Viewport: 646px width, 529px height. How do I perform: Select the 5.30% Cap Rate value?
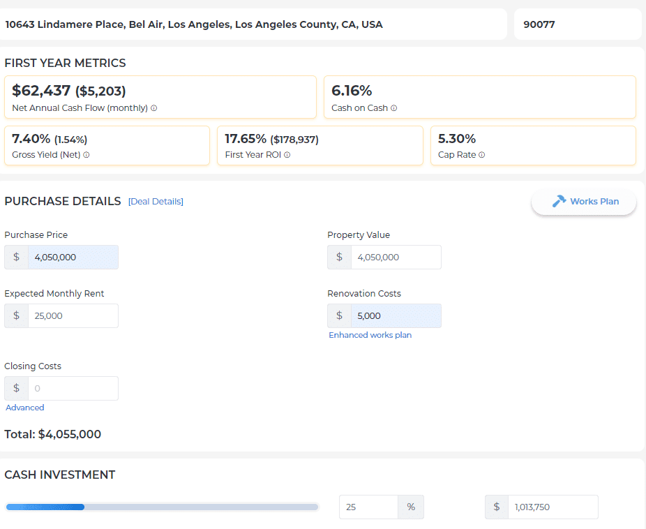pyautogui.click(x=457, y=139)
